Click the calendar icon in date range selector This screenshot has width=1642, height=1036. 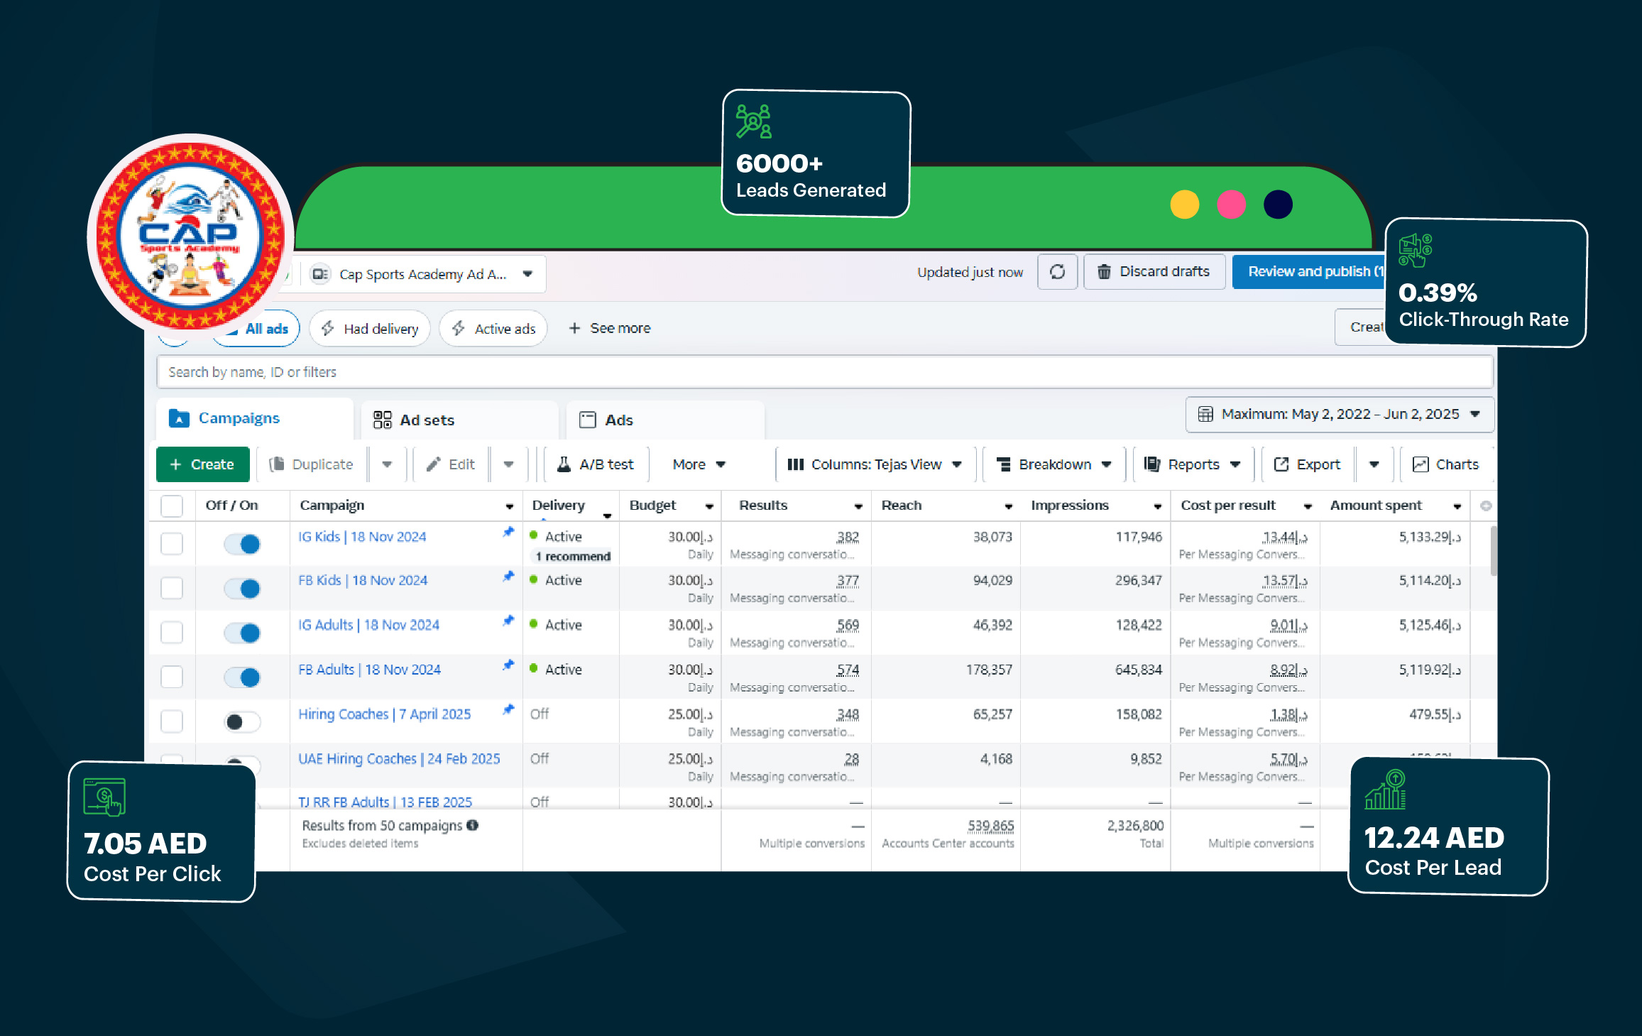coord(1205,414)
